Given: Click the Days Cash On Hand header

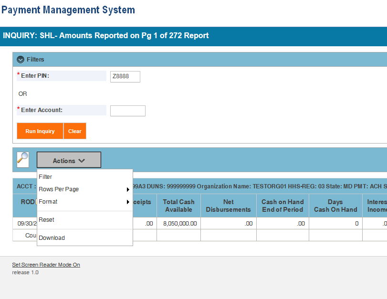Looking at the screenshot, I should tap(335, 206).
